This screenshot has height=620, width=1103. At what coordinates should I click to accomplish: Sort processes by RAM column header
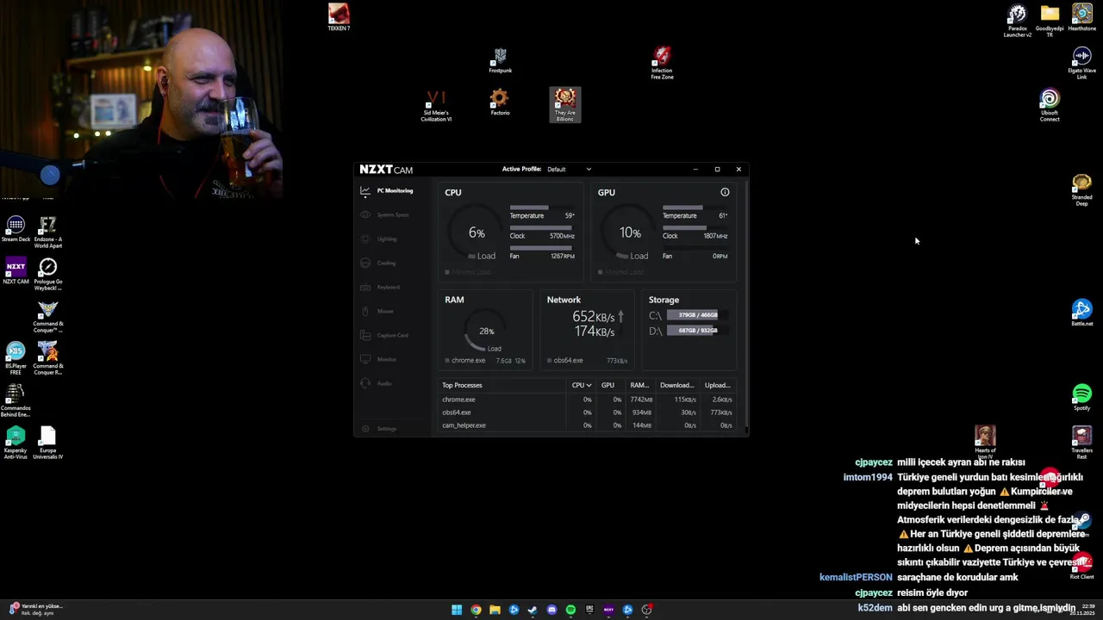click(x=639, y=386)
